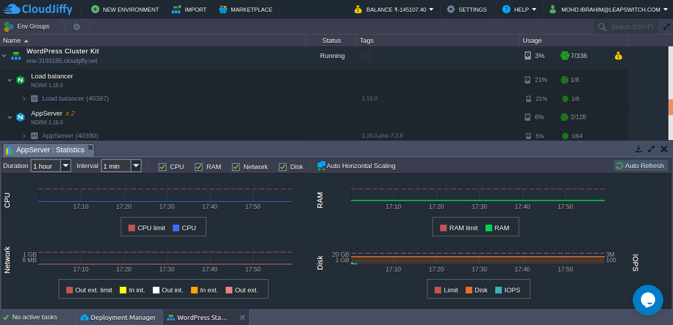Image resolution: width=673 pixels, height=325 pixels.
Task: Click the search field
Action: coord(632,26)
